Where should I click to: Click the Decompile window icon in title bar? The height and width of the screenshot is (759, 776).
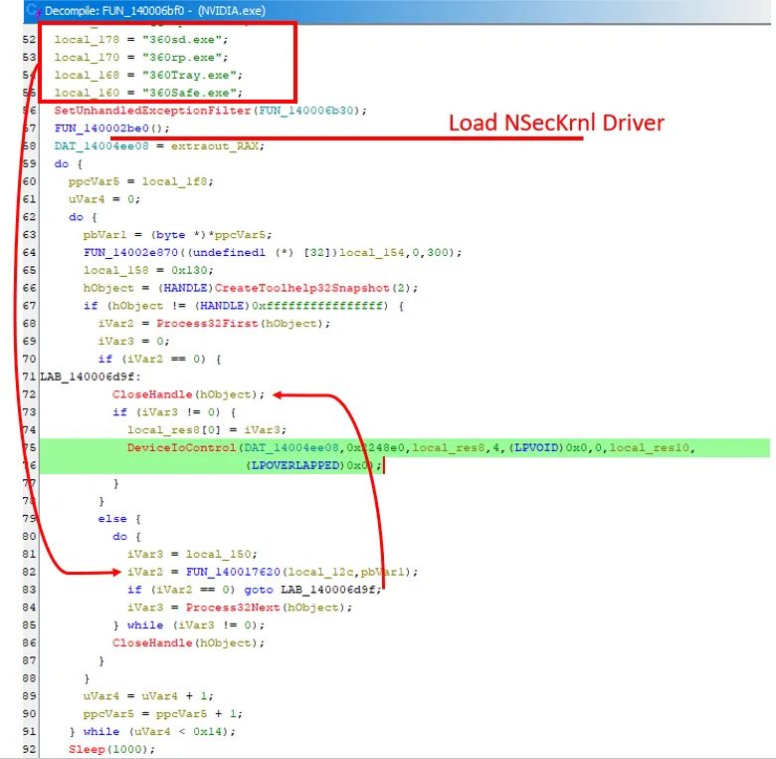pyautogui.click(x=33, y=10)
